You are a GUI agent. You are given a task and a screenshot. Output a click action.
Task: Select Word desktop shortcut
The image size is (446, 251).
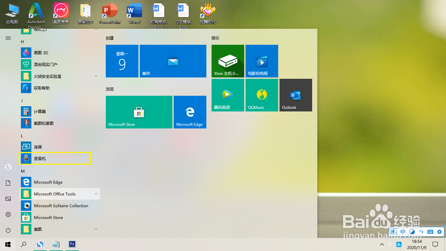tap(134, 14)
